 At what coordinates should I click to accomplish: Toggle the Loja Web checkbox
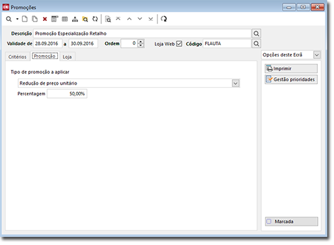pyautogui.click(x=179, y=44)
